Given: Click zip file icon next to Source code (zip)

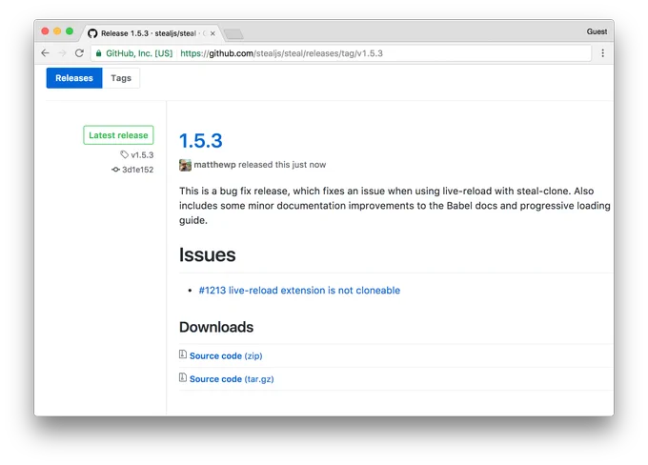Looking at the screenshot, I should pos(183,354).
